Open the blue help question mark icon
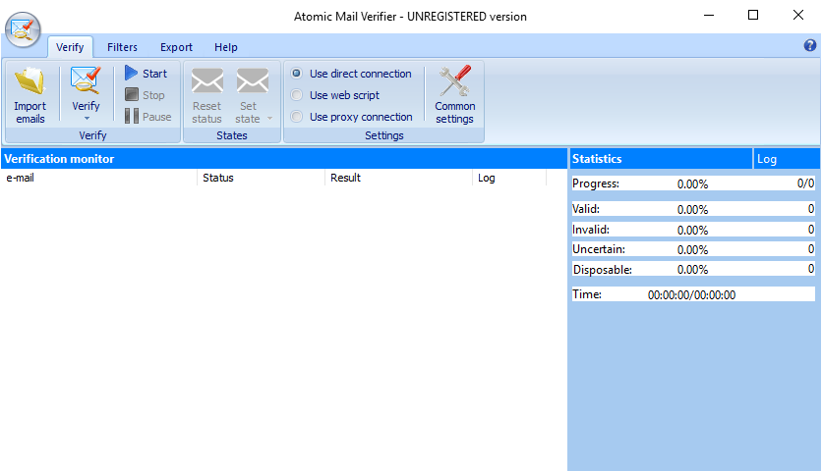The image size is (822, 471). pyautogui.click(x=810, y=45)
